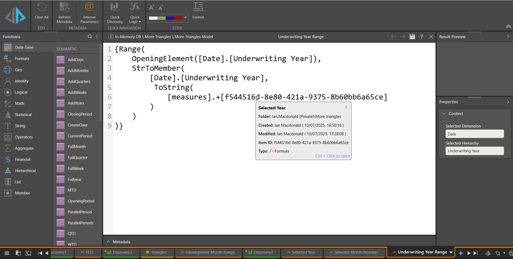Click the 'Ctrl + Click to open' link
The height and width of the screenshot is (259, 513).
click(x=333, y=156)
